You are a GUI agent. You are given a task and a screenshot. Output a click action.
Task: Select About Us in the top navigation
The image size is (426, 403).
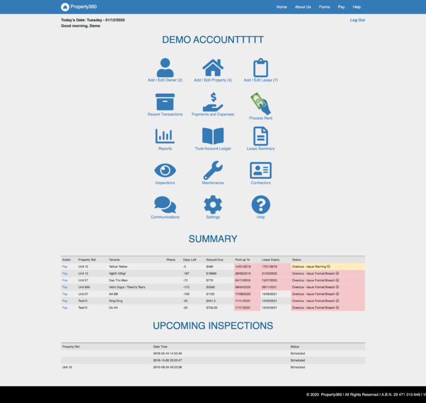(x=303, y=7)
